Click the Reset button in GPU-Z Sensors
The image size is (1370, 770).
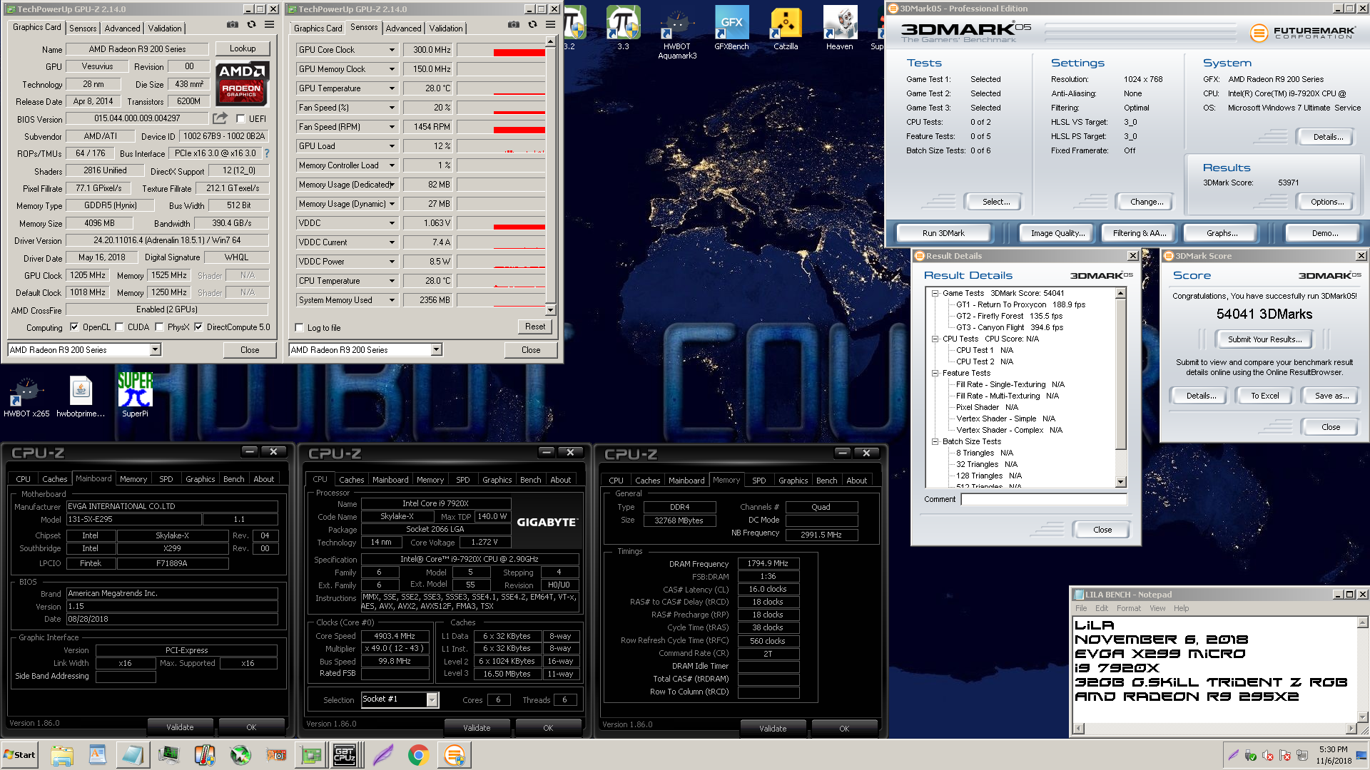click(x=535, y=327)
